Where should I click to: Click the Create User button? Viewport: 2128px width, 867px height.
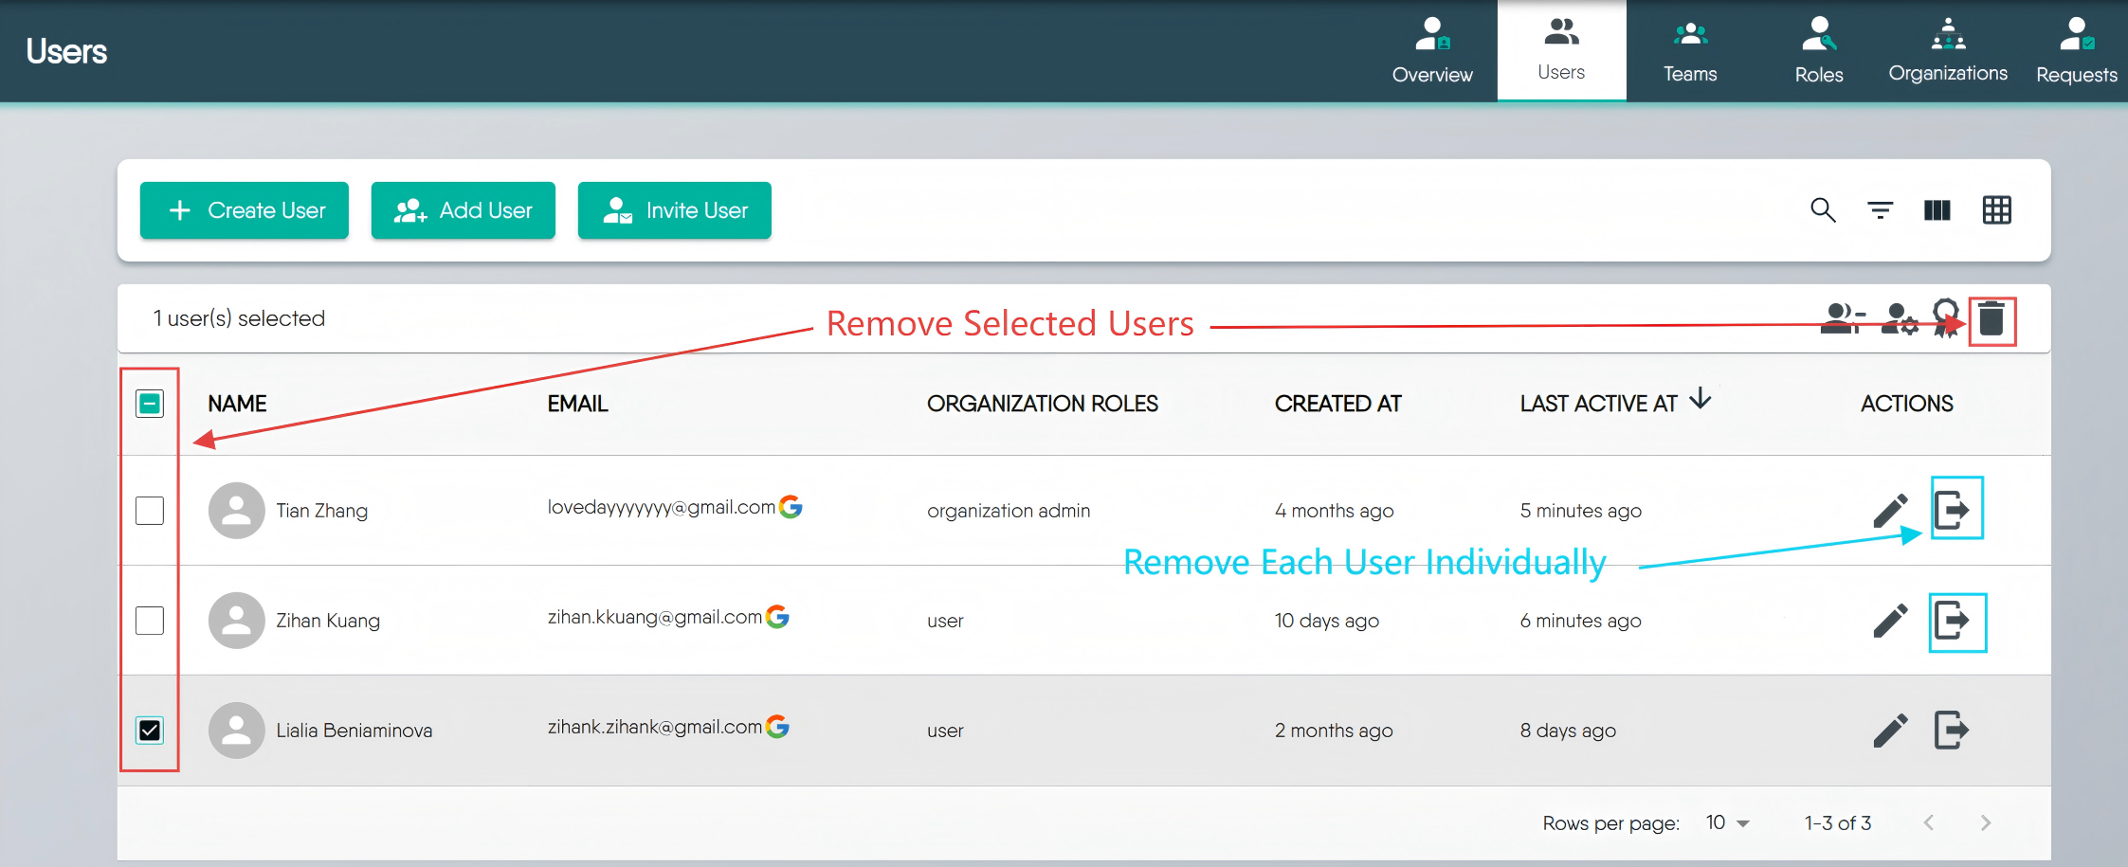pos(244,210)
